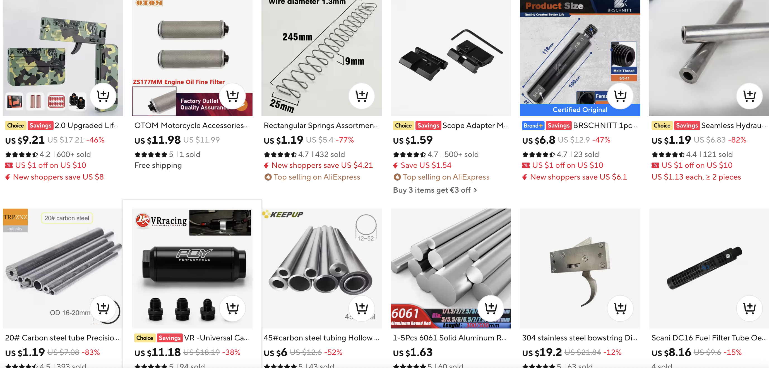The image size is (769, 368).
Task: Add OTOM engine oil filter to cart
Action: point(232,96)
